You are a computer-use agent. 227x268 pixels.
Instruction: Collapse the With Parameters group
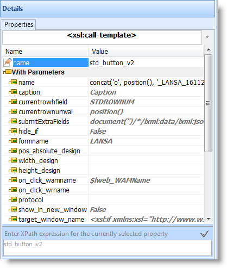(7, 72)
